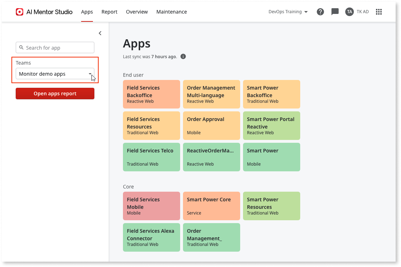
Task: Collapse the left sidebar with chevron
Action: click(x=100, y=33)
